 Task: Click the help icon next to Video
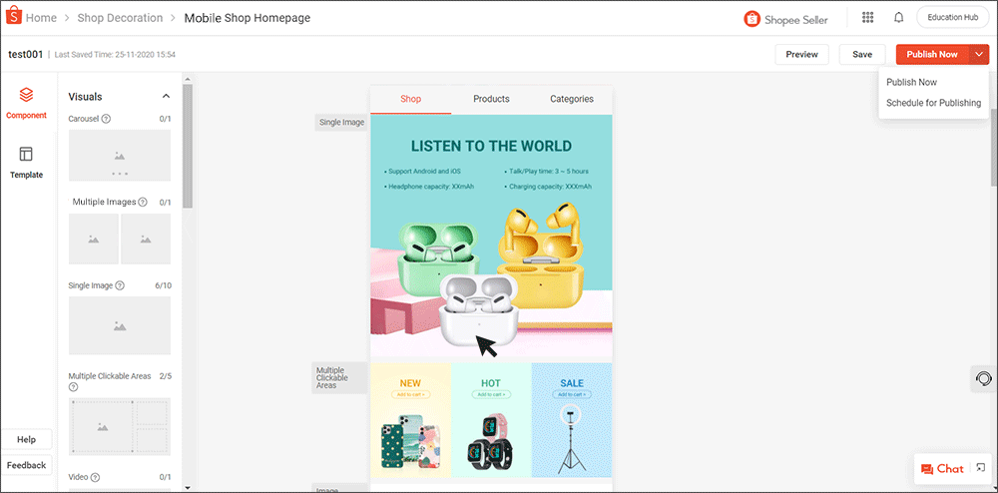(96, 477)
